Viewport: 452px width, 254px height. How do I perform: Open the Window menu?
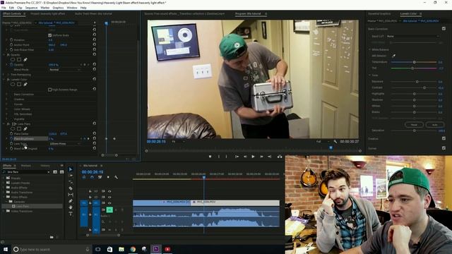click(72, 8)
